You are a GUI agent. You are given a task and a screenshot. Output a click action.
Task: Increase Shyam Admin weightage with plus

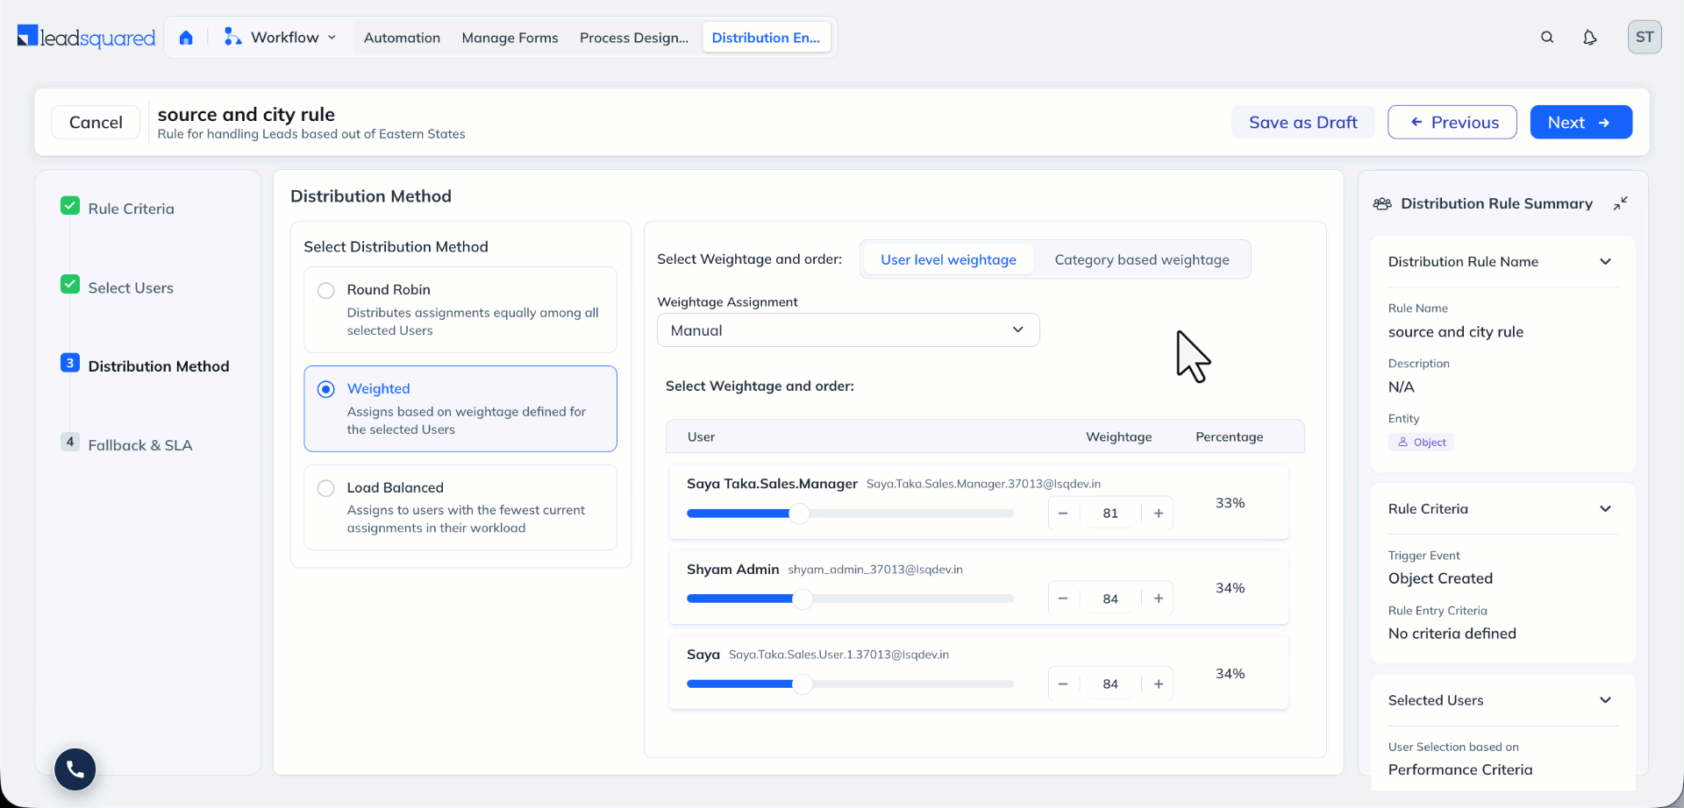coord(1158,599)
